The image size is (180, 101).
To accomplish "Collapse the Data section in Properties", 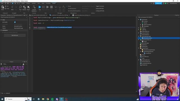I will 1,20.
